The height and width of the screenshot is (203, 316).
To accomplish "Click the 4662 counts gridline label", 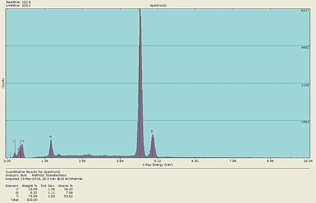I will point(305,48).
